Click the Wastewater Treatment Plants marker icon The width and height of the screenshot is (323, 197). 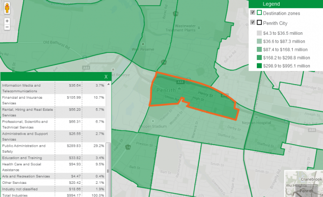[x=199, y=28]
